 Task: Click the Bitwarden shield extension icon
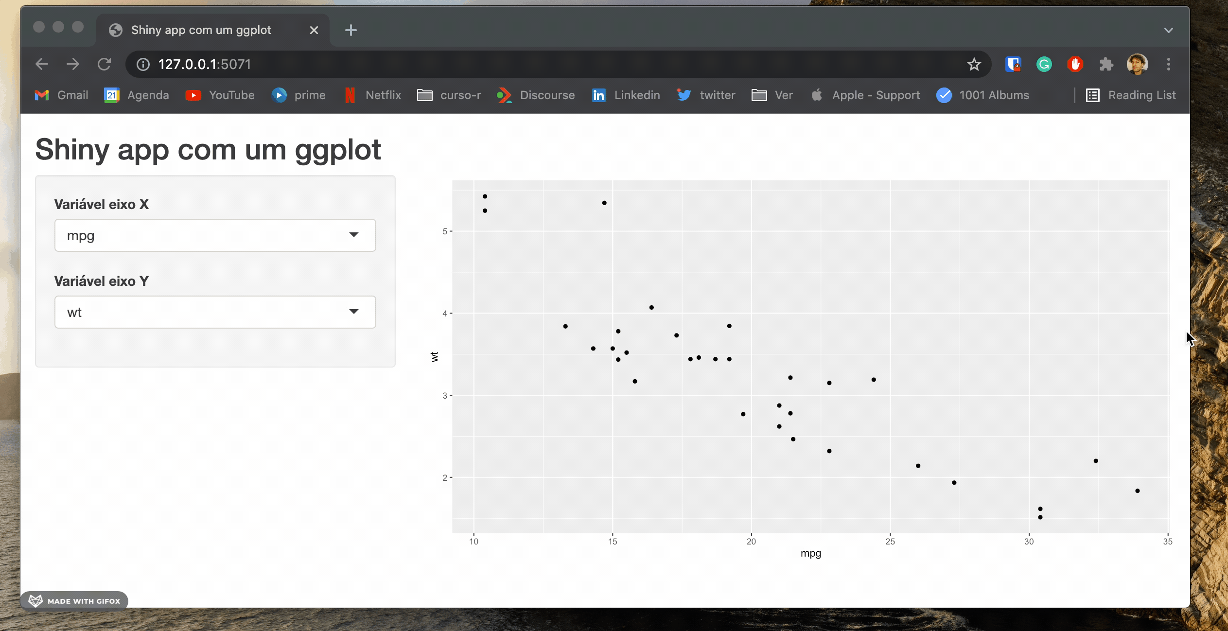coord(1013,64)
